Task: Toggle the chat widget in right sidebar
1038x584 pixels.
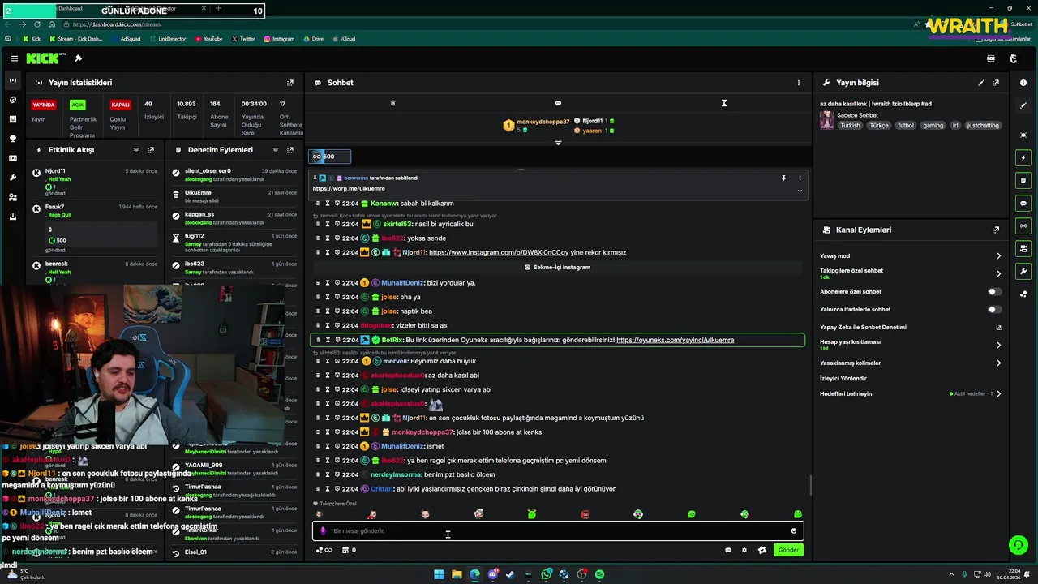Action: 1023,204
